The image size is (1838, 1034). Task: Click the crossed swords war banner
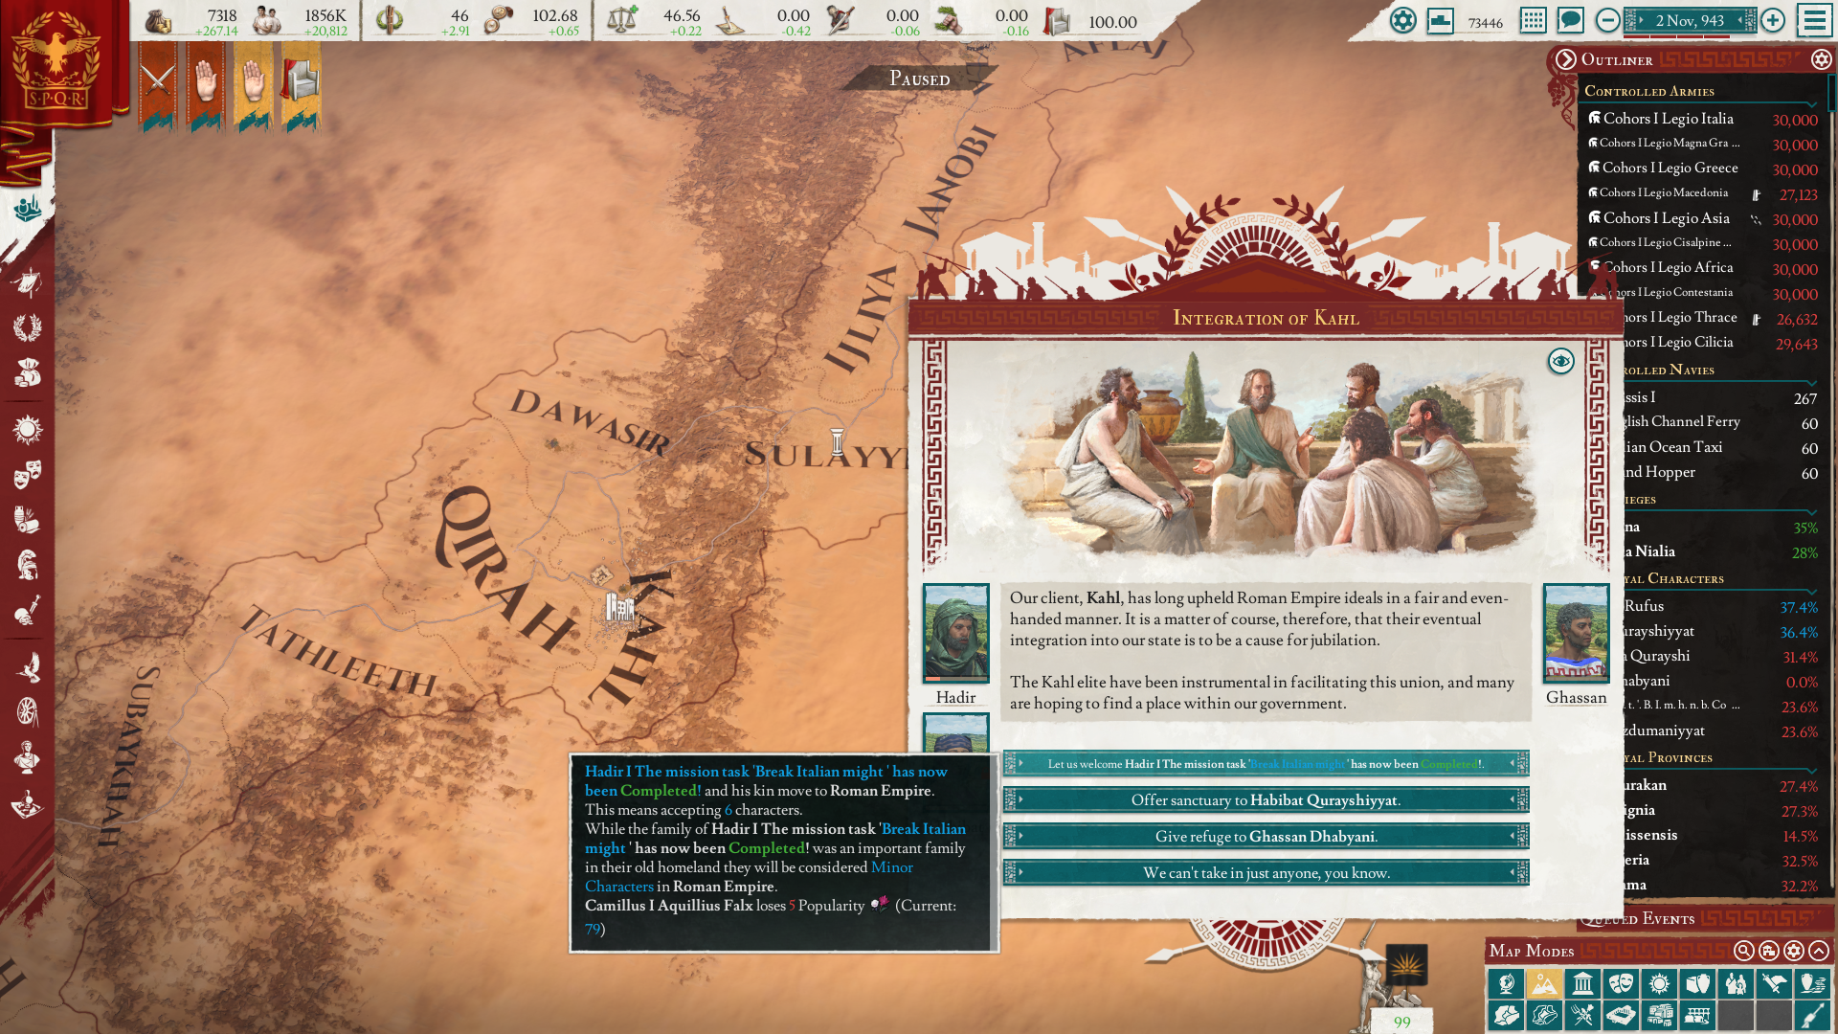157,83
